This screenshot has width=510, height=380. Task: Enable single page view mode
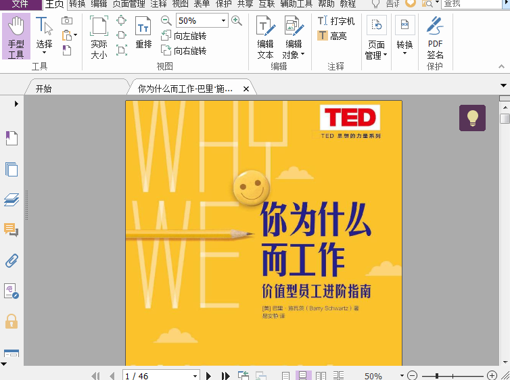[285, 376]
